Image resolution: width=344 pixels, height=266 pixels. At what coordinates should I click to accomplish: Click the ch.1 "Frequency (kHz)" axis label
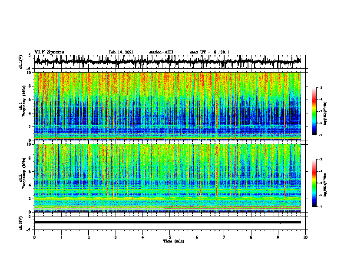[x=25, y=101]
